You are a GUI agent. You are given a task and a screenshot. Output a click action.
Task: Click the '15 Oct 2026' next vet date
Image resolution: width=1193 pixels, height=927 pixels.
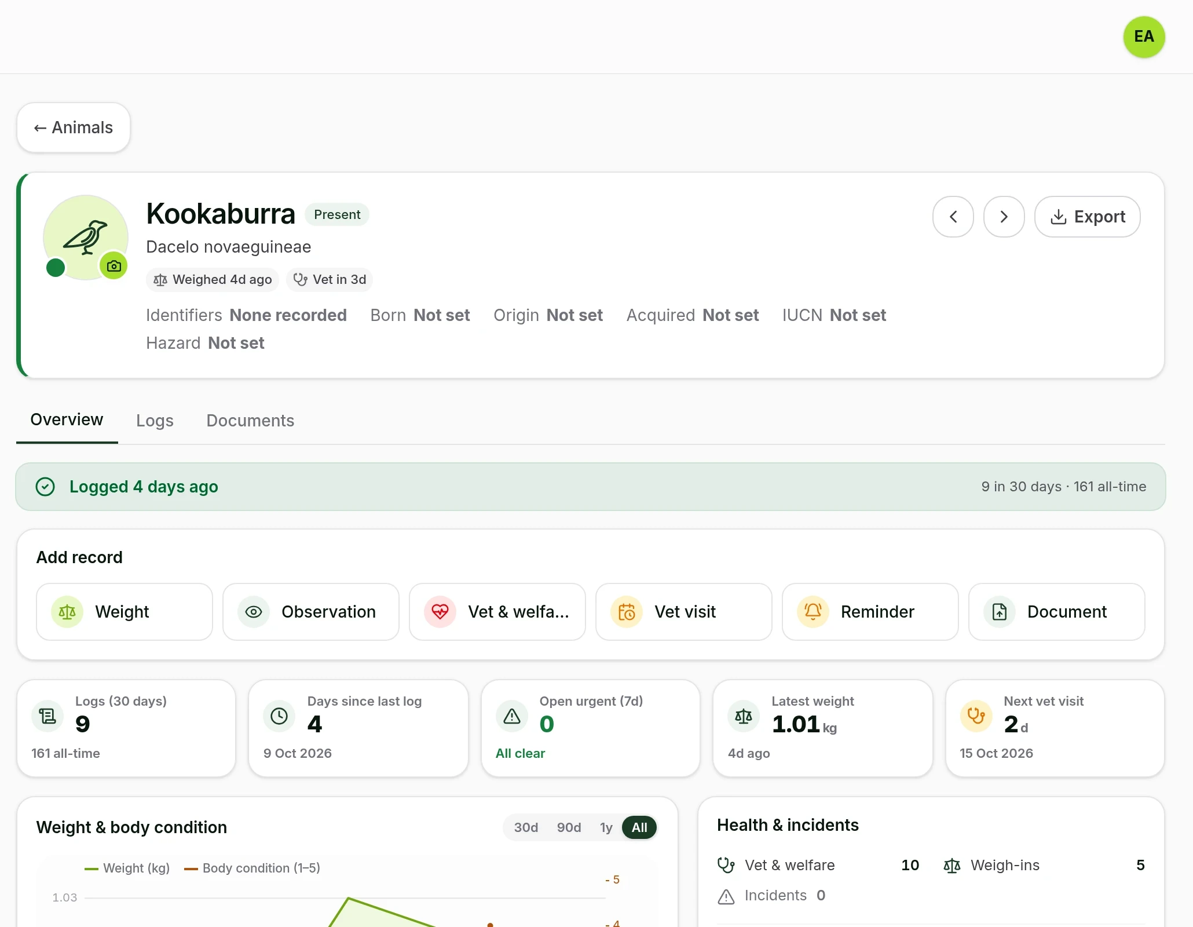tap(996, 753)
